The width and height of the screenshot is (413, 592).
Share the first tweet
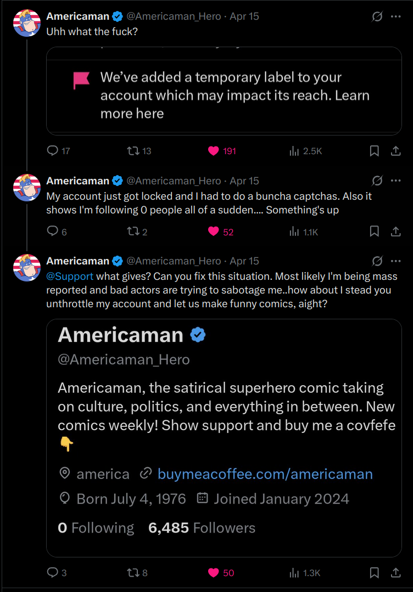click(x=395, y=151)
